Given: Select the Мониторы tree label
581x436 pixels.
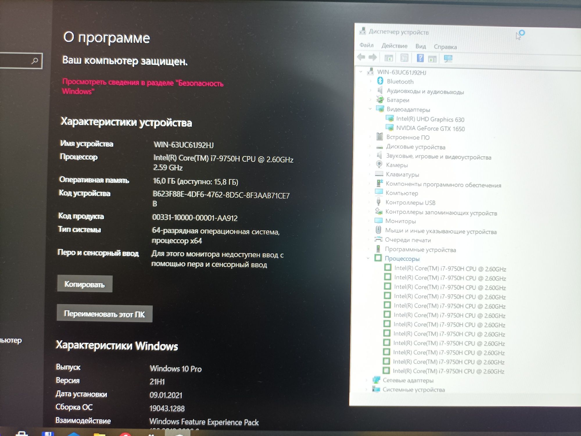Looking at the screenshot, I should (401, 221).
